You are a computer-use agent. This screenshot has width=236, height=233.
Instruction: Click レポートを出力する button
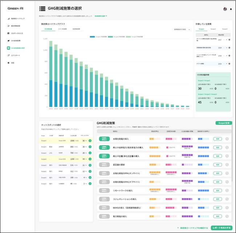221,228
